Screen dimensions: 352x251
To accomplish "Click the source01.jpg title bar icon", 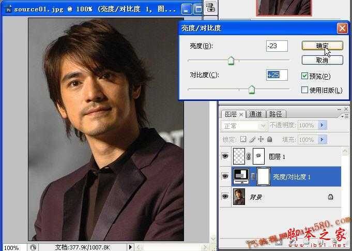I will pos(9,10).
